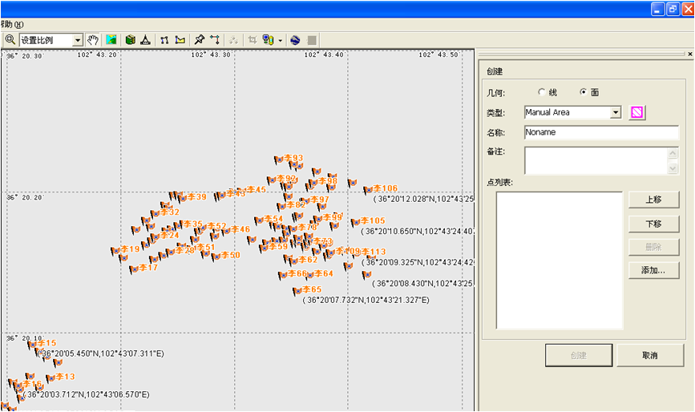Select the 线 (line) geometry radio button
This screenshot has height=412, width=695.
pyautogui.click(x=541, y=92)
